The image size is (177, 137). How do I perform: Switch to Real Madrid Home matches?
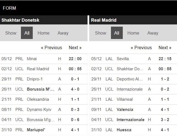133,33
